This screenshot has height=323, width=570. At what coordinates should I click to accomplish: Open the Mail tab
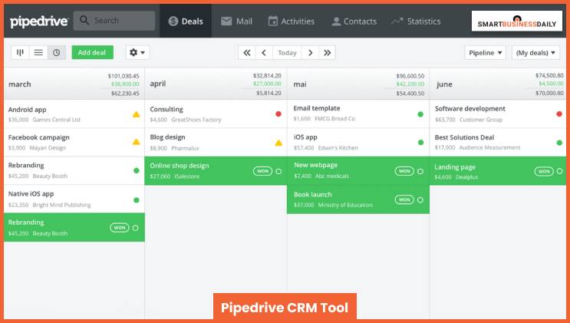(236, 21)
